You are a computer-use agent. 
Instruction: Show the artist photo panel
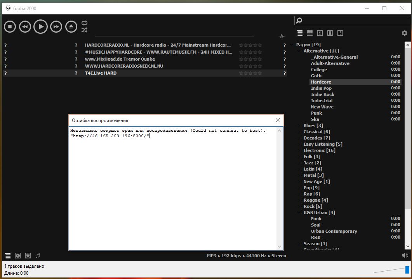[x=330, y=33]
